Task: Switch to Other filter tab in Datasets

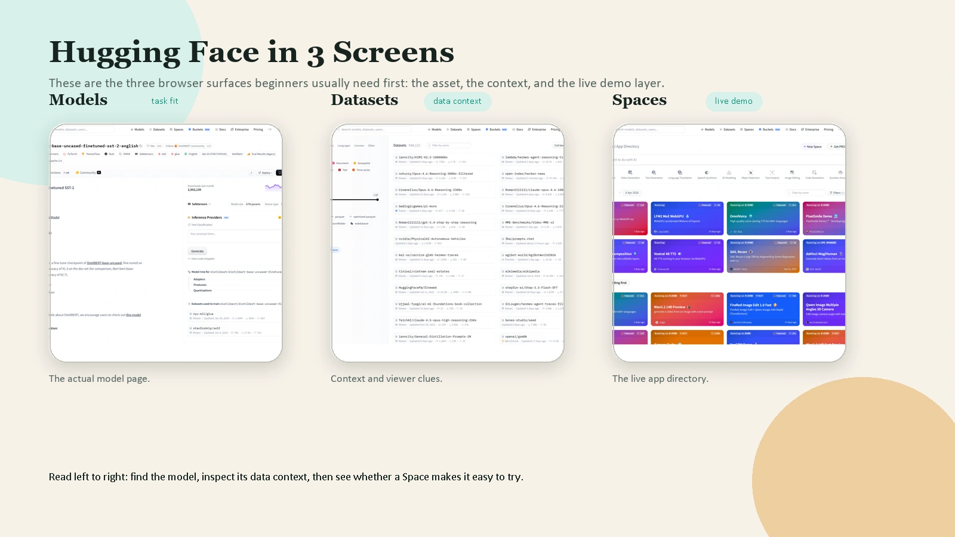Action: click(371, 146)
